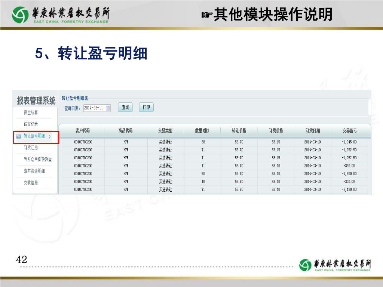
Task: Open 当前资金明细 in the sidebar
Action: [x=34, y=171]
